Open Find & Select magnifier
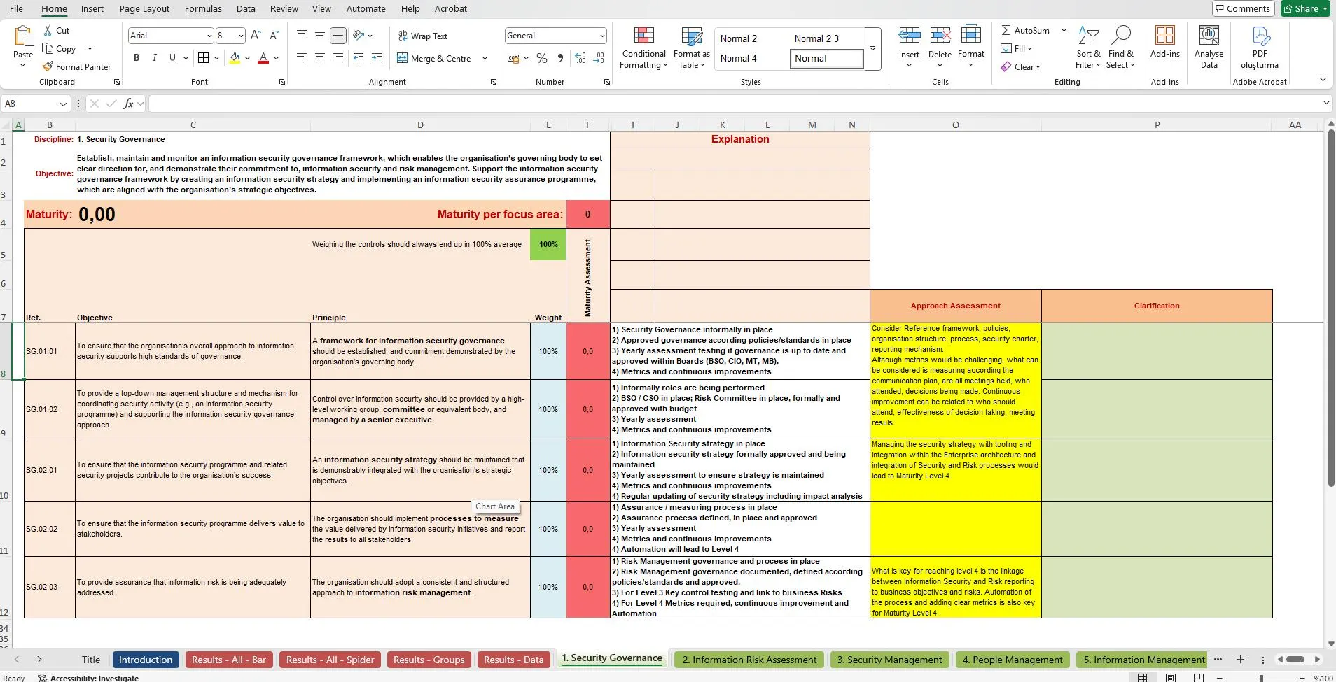Image resolution: width=1336 pixels, height=682 pixels. (1120, 48)
